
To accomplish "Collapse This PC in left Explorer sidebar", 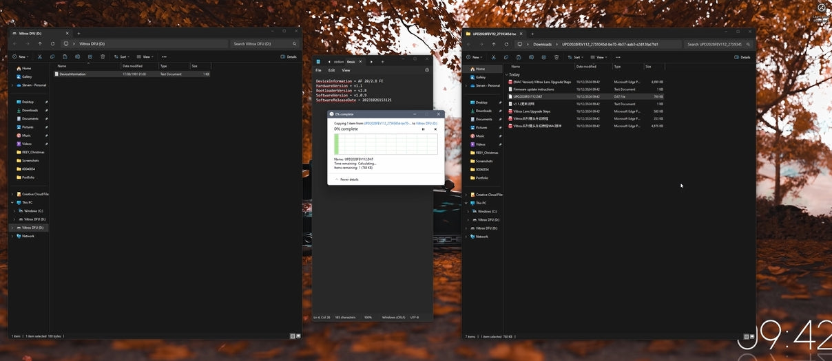I will (12, 202).
